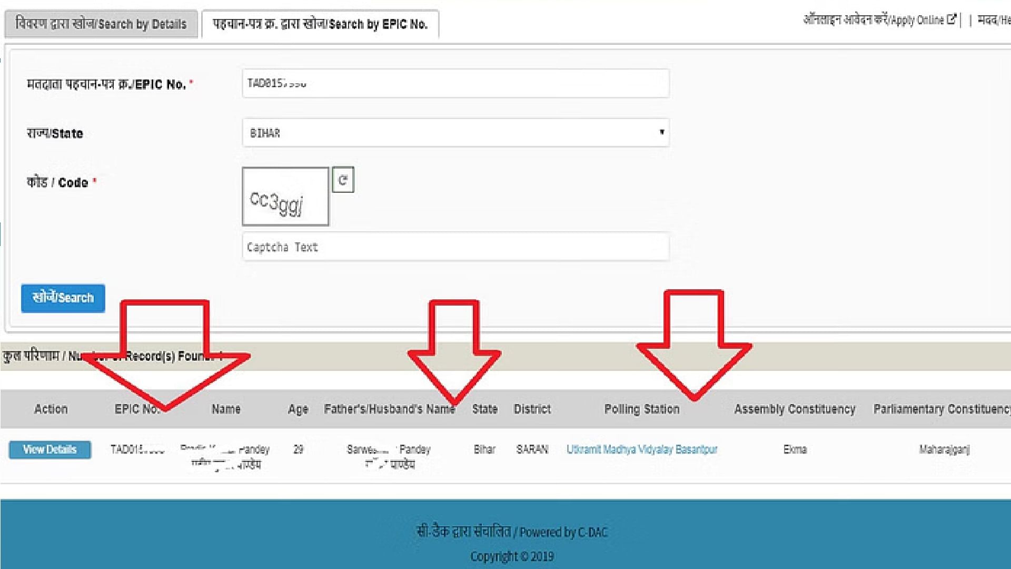Viewport: 1011px width, 569px height.
Task: Click the dropdown arrow on the State field
Action: (x=662, y=133)
